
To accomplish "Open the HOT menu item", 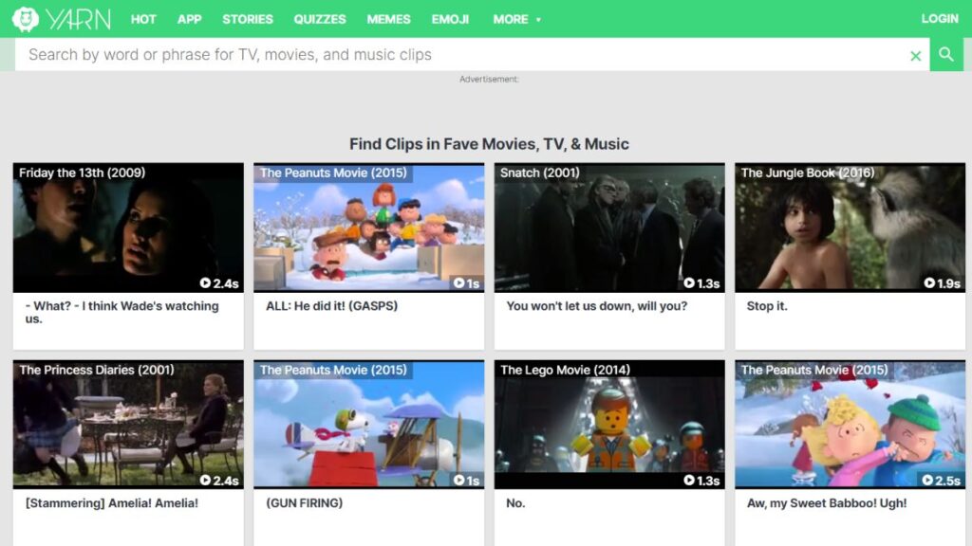I will pyautogui.click(x=143, y=19).
